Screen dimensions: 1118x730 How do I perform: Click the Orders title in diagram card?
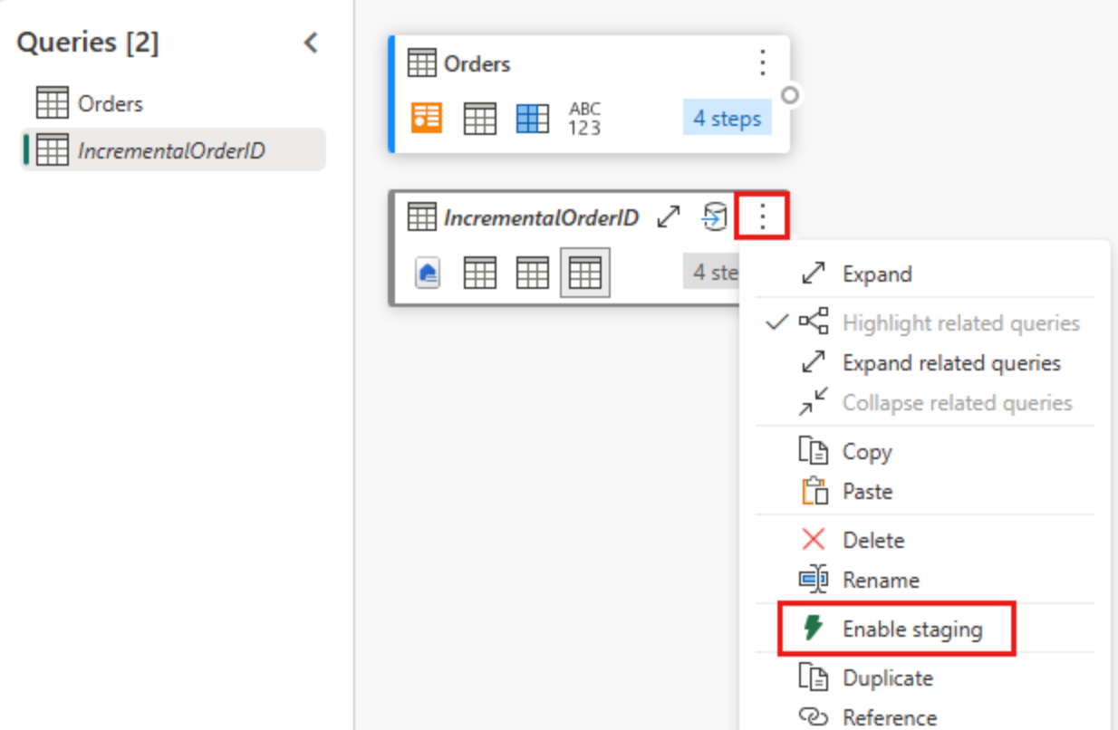coord(477,63)
